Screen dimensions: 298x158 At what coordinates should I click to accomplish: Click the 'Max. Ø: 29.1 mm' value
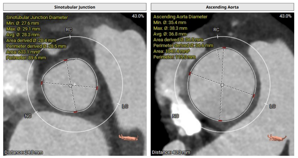(x=23, y=29)
